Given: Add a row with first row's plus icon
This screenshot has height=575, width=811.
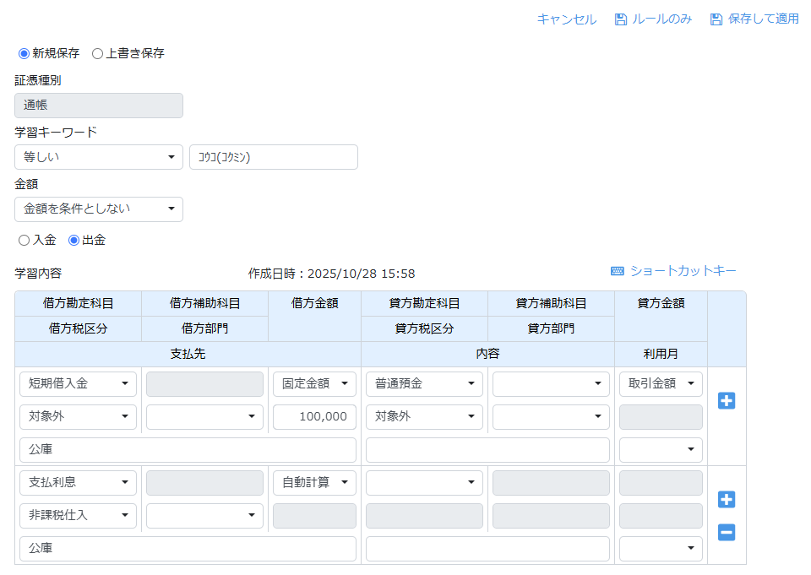Looking at the screenshot, I should 726,401.
